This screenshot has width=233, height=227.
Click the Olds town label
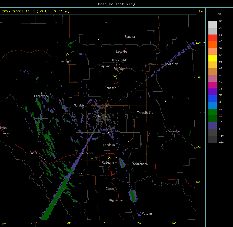(105, 106)
